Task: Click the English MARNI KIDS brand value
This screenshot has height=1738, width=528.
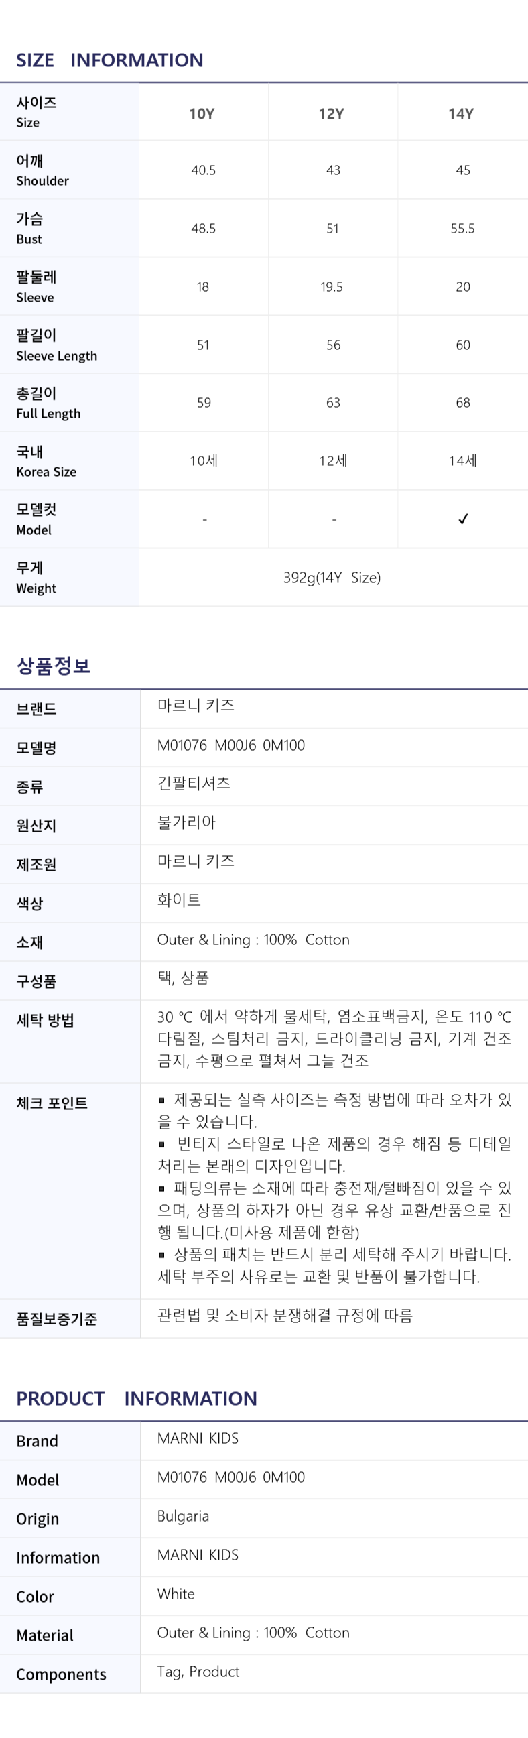Action: click(198, 1438)
